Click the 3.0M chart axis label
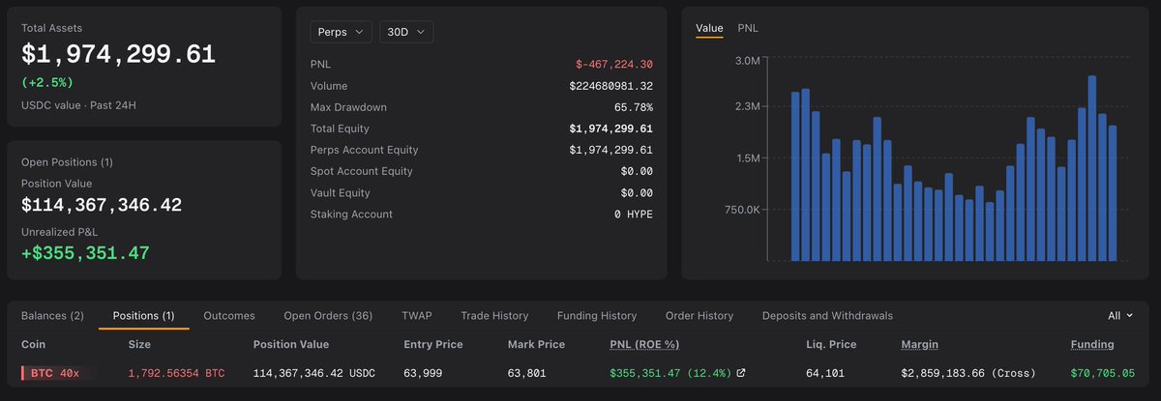Image resolution: width=1161 pixels, height=401 pixels. [749, 60]
